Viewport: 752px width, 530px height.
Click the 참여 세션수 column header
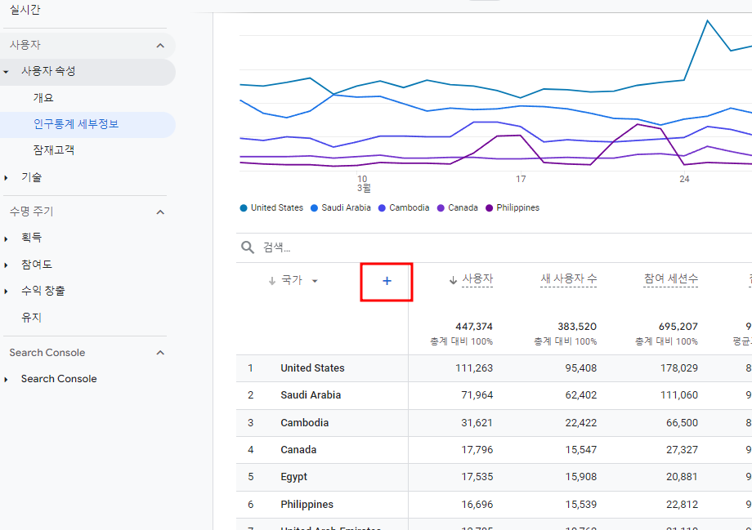pyautogui.click(x=672, y=278)
